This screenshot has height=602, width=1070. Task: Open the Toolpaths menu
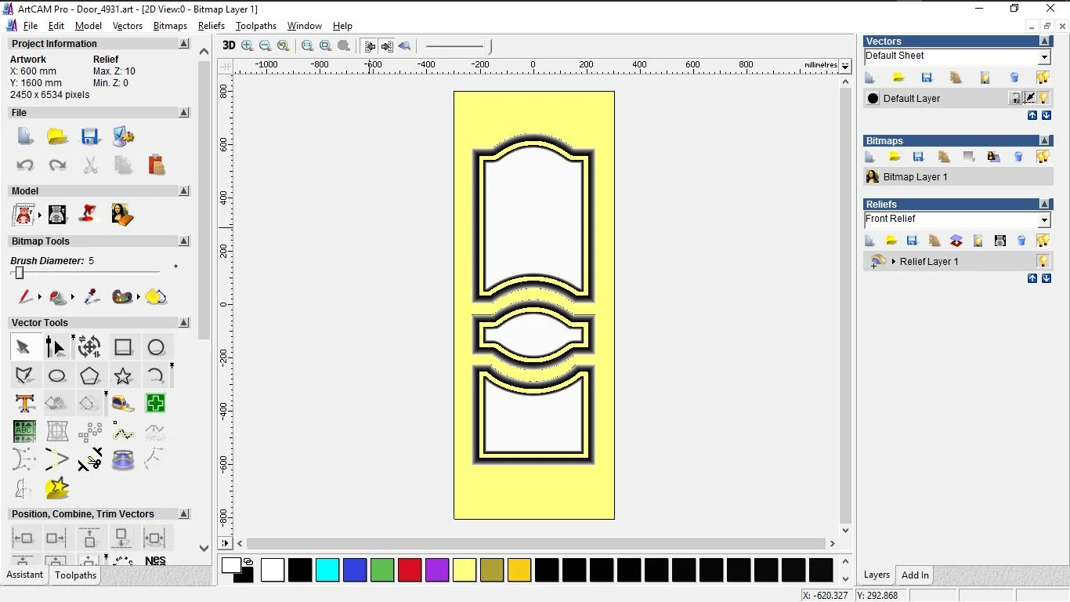point(256,26)
